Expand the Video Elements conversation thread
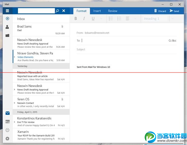187x145 pixels. click(x=15, y=57)
